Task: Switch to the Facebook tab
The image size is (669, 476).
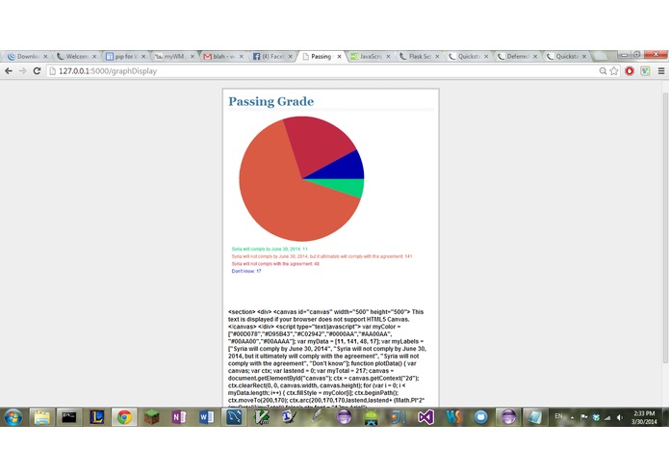Action: pos(270,56)
